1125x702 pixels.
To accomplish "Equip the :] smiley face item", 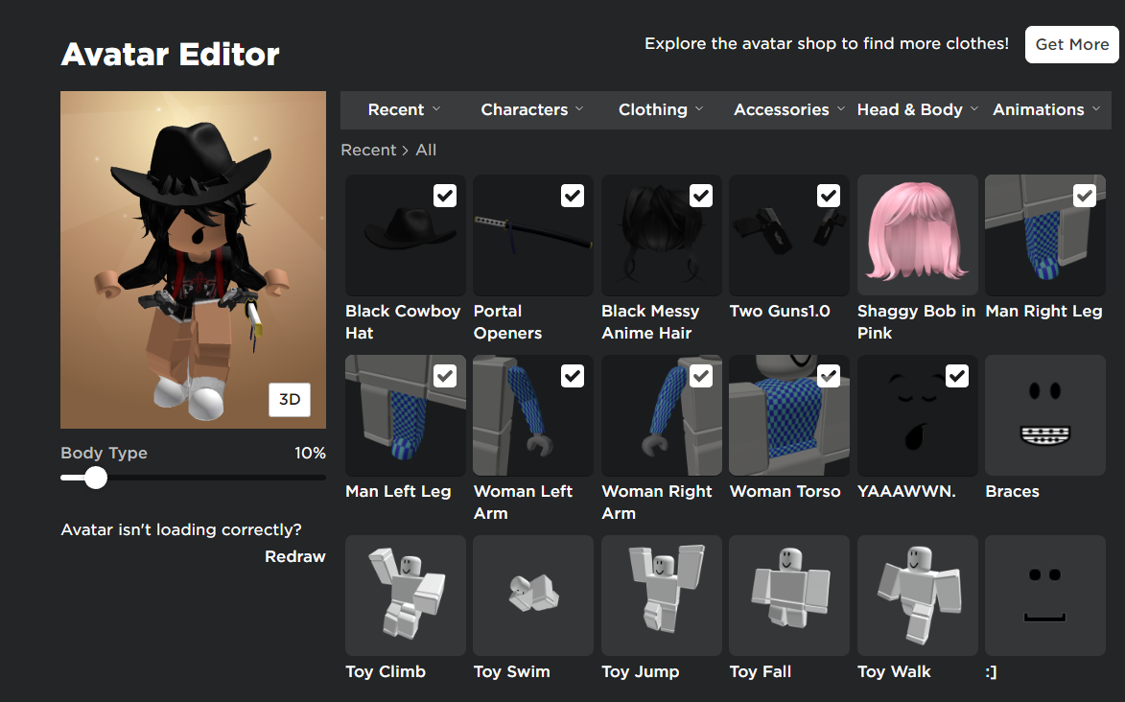I will (1044, 596).
